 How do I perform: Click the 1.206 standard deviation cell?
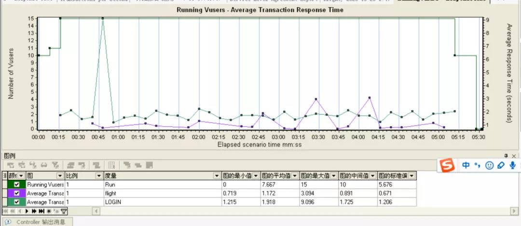tap(397, 202)
